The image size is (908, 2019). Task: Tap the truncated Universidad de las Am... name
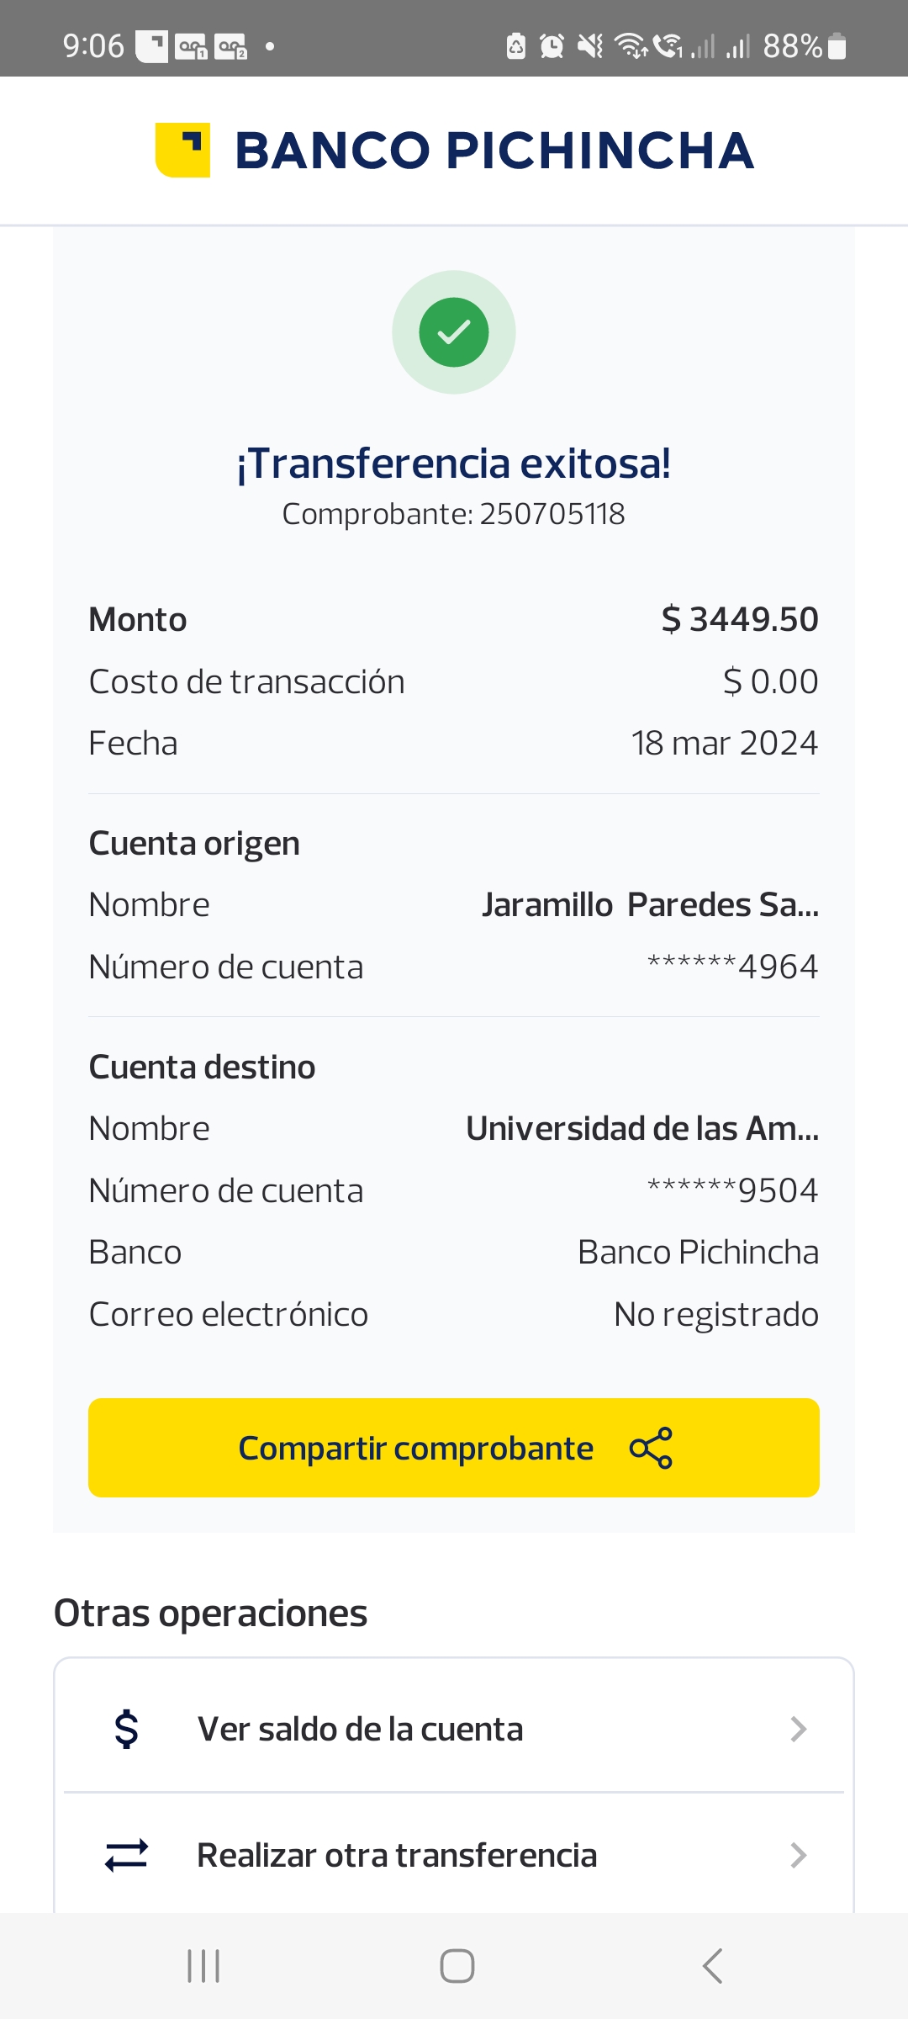[x=642, y=1129]
